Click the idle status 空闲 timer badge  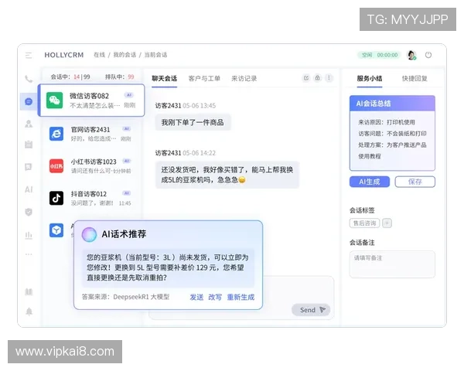(380, 55)
